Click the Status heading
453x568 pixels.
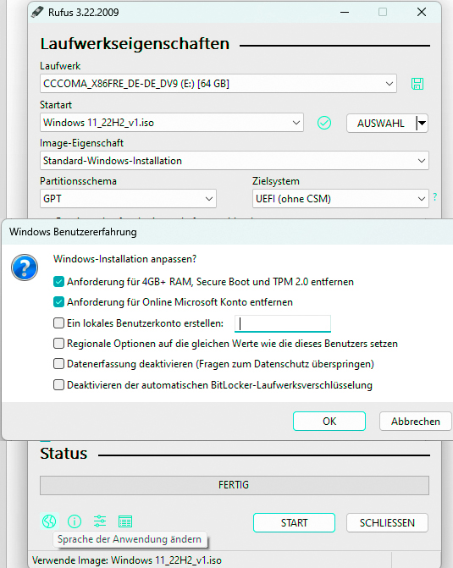(x=64, y=454)
